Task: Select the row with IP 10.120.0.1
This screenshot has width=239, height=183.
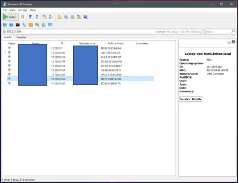Action: (x=80, y=48)
